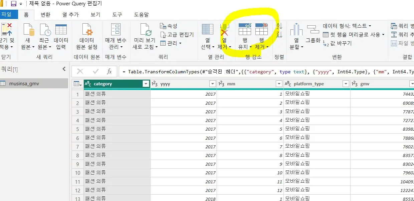Screen dimensions: 414x201
Task: Open the 보기 ribbon tab
Action: point(95,15)
